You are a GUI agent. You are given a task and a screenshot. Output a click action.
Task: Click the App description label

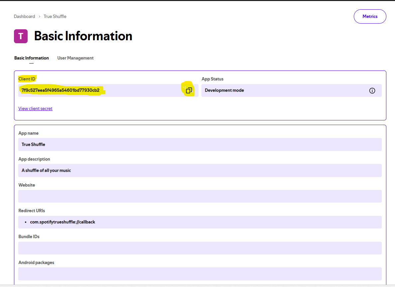click(x=34, y=159)
